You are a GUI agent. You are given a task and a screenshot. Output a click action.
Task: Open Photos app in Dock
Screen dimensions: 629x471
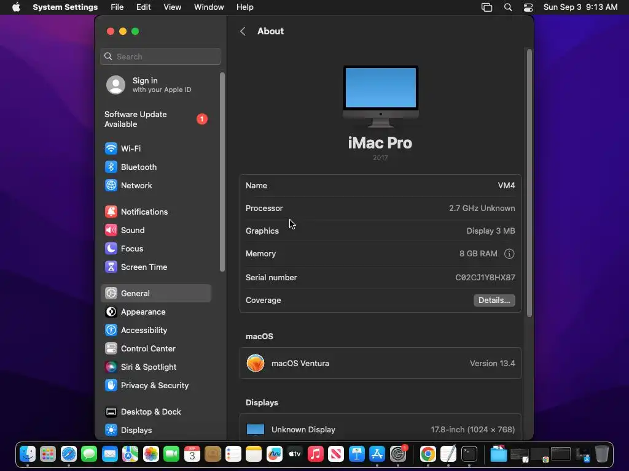tap(151, 454)
